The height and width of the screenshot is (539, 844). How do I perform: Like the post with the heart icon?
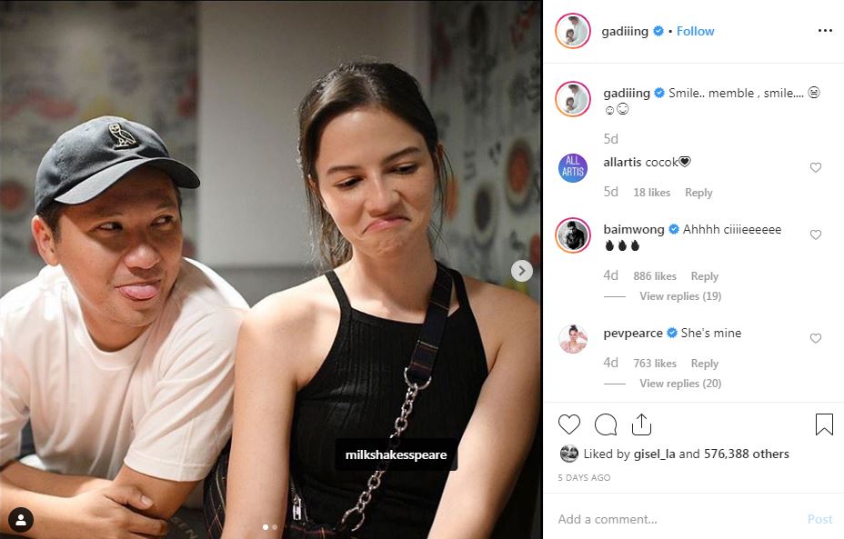(x=569, y=424)
